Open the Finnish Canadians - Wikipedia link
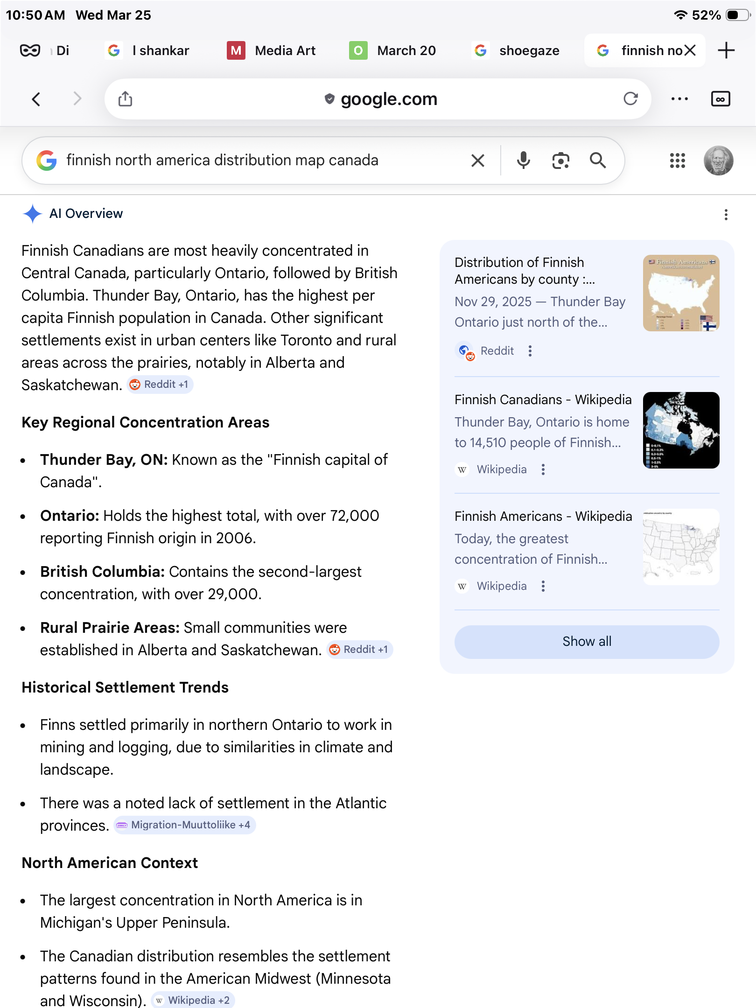Image resolution: width=756 pixels, height=1008 pixels. [x=543, y=400]
